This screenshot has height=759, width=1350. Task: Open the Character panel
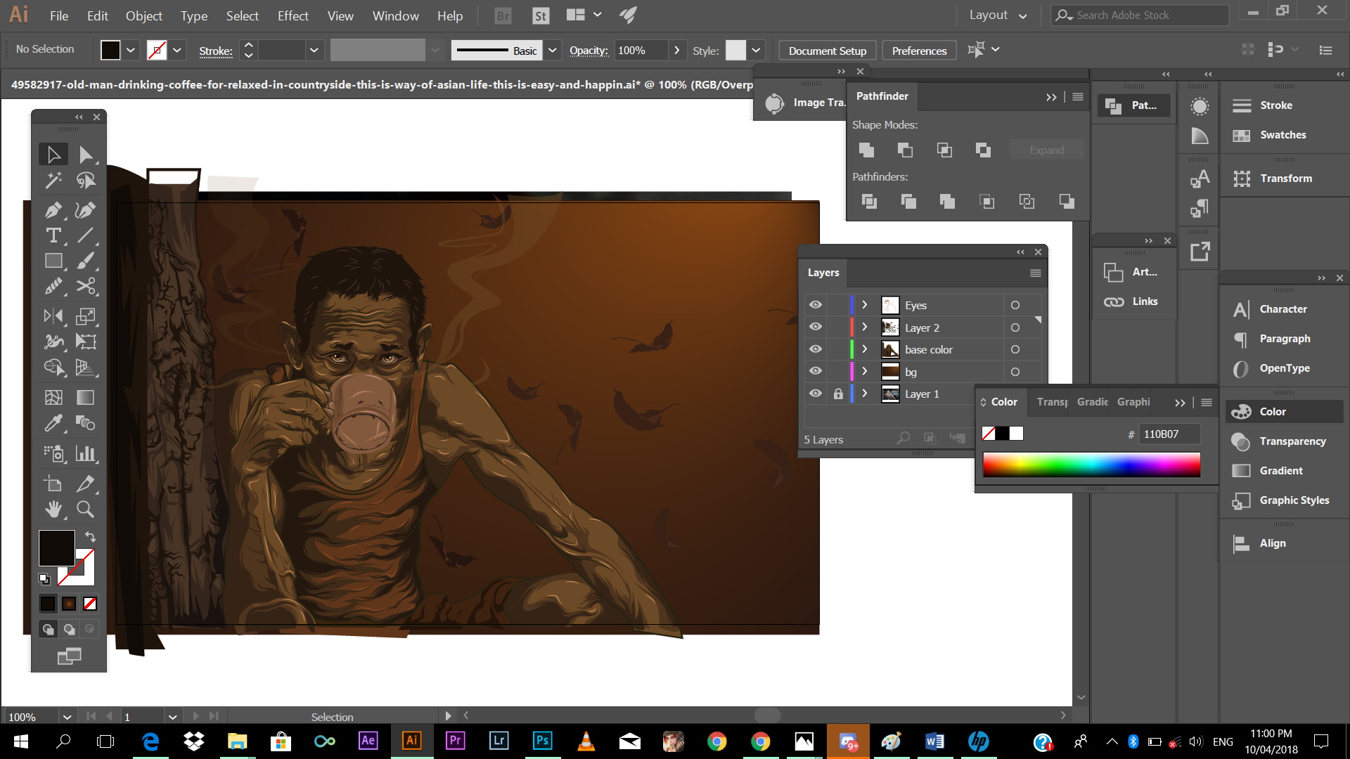coord(1270,309)
